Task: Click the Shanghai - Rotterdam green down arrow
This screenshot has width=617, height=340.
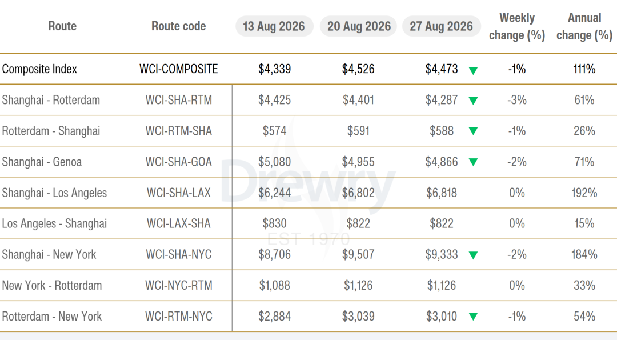Action: click(x=473, y=101)
